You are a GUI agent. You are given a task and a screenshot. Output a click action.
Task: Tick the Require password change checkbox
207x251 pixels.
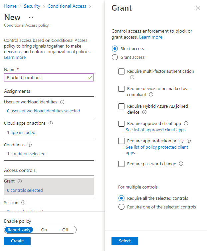121,164
